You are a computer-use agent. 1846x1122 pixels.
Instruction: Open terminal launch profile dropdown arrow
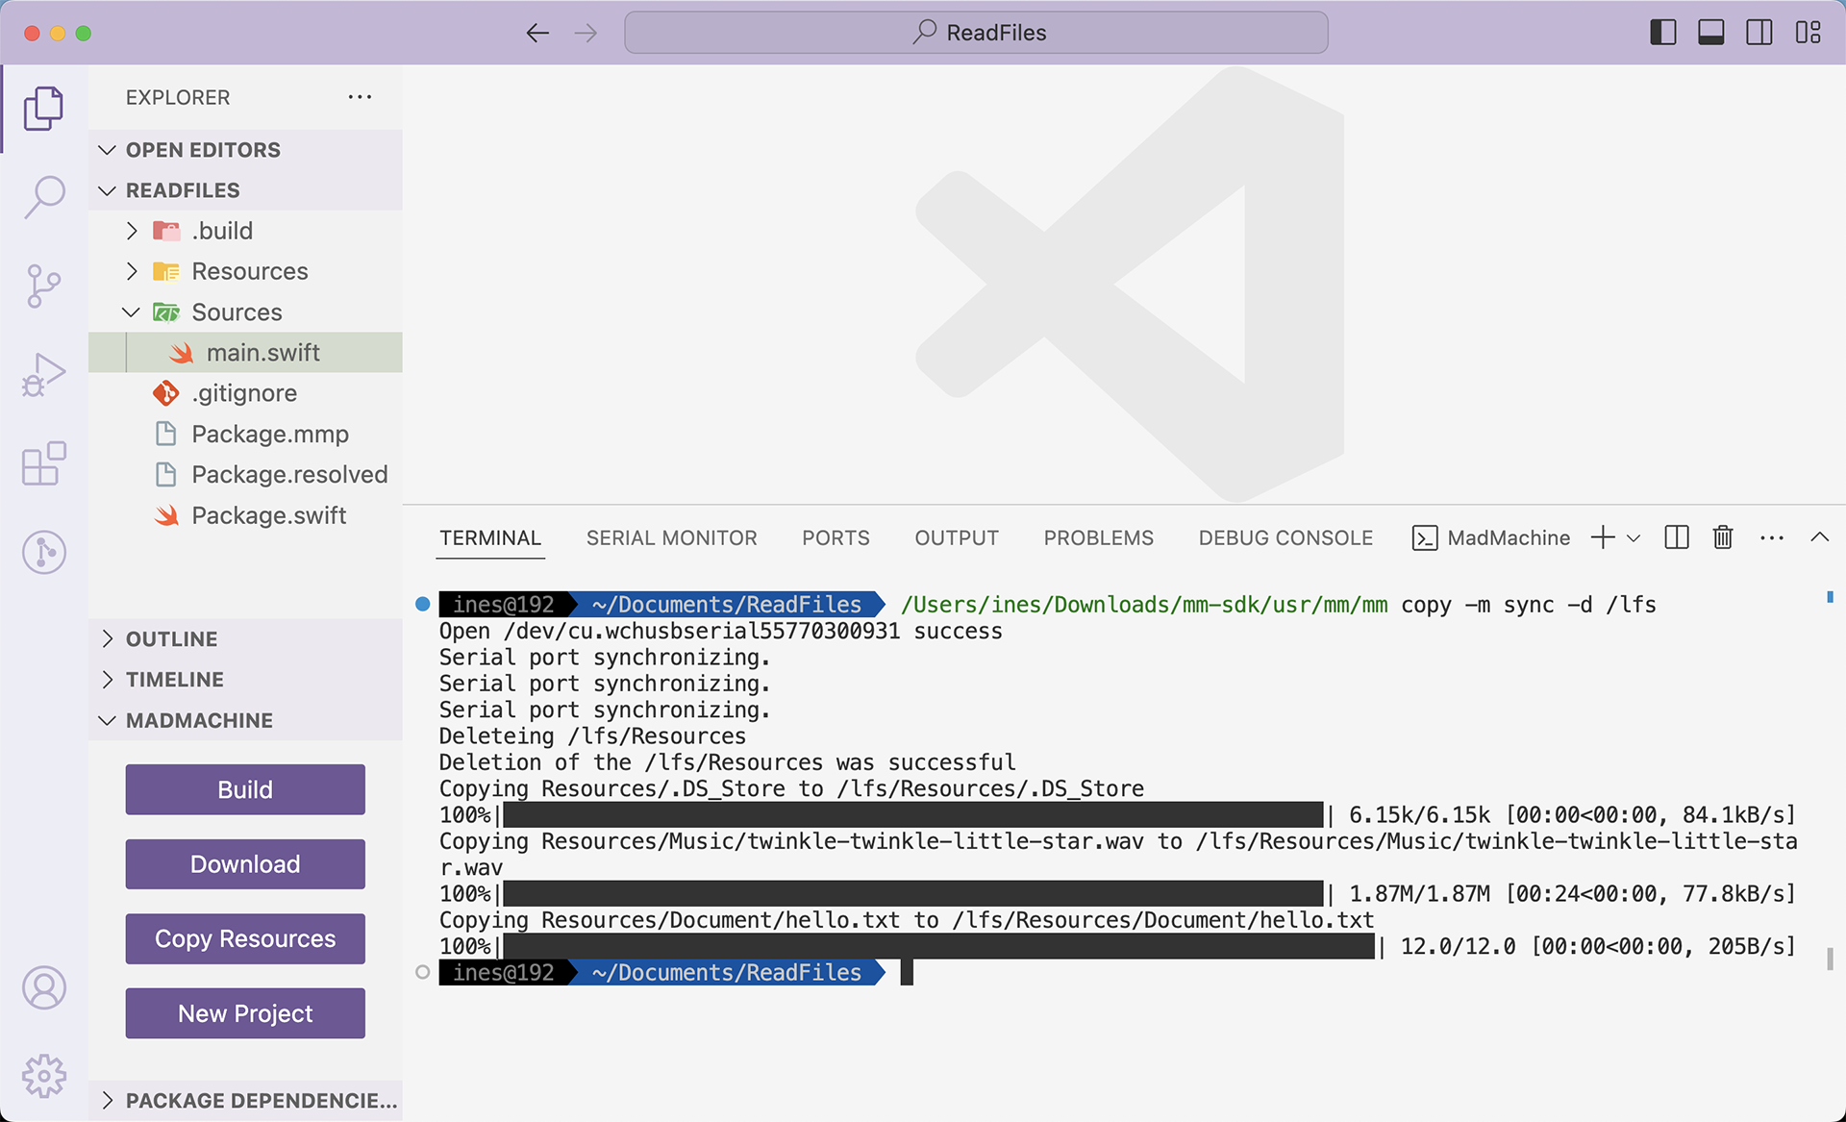click(x=1634, y=538)
